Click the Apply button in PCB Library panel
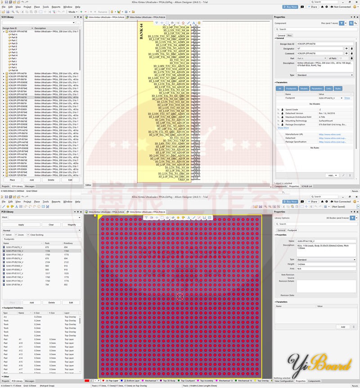The image size is (360, 388). (x=22, y=225)
